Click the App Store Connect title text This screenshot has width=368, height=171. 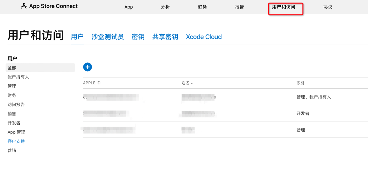point(53,6)
